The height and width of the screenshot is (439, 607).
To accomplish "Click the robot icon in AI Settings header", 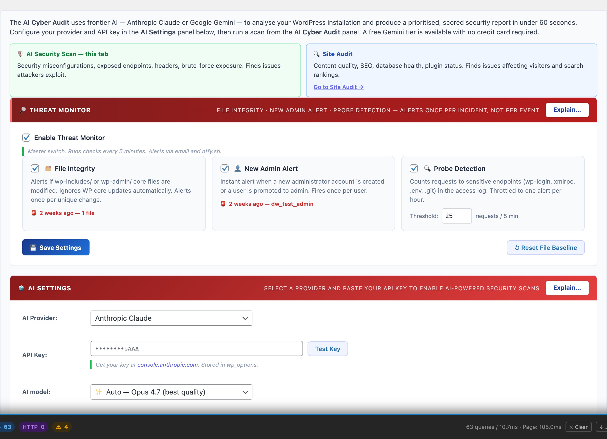I will [21, 288].
